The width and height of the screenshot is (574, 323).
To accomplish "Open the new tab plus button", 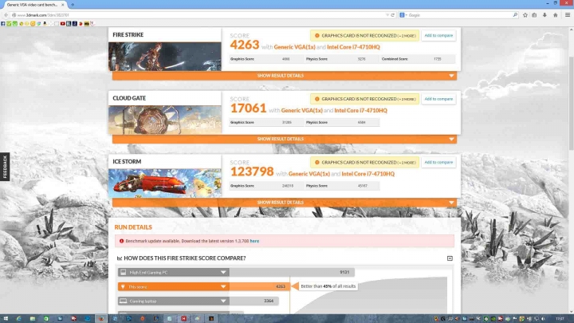I will [72, 5].
